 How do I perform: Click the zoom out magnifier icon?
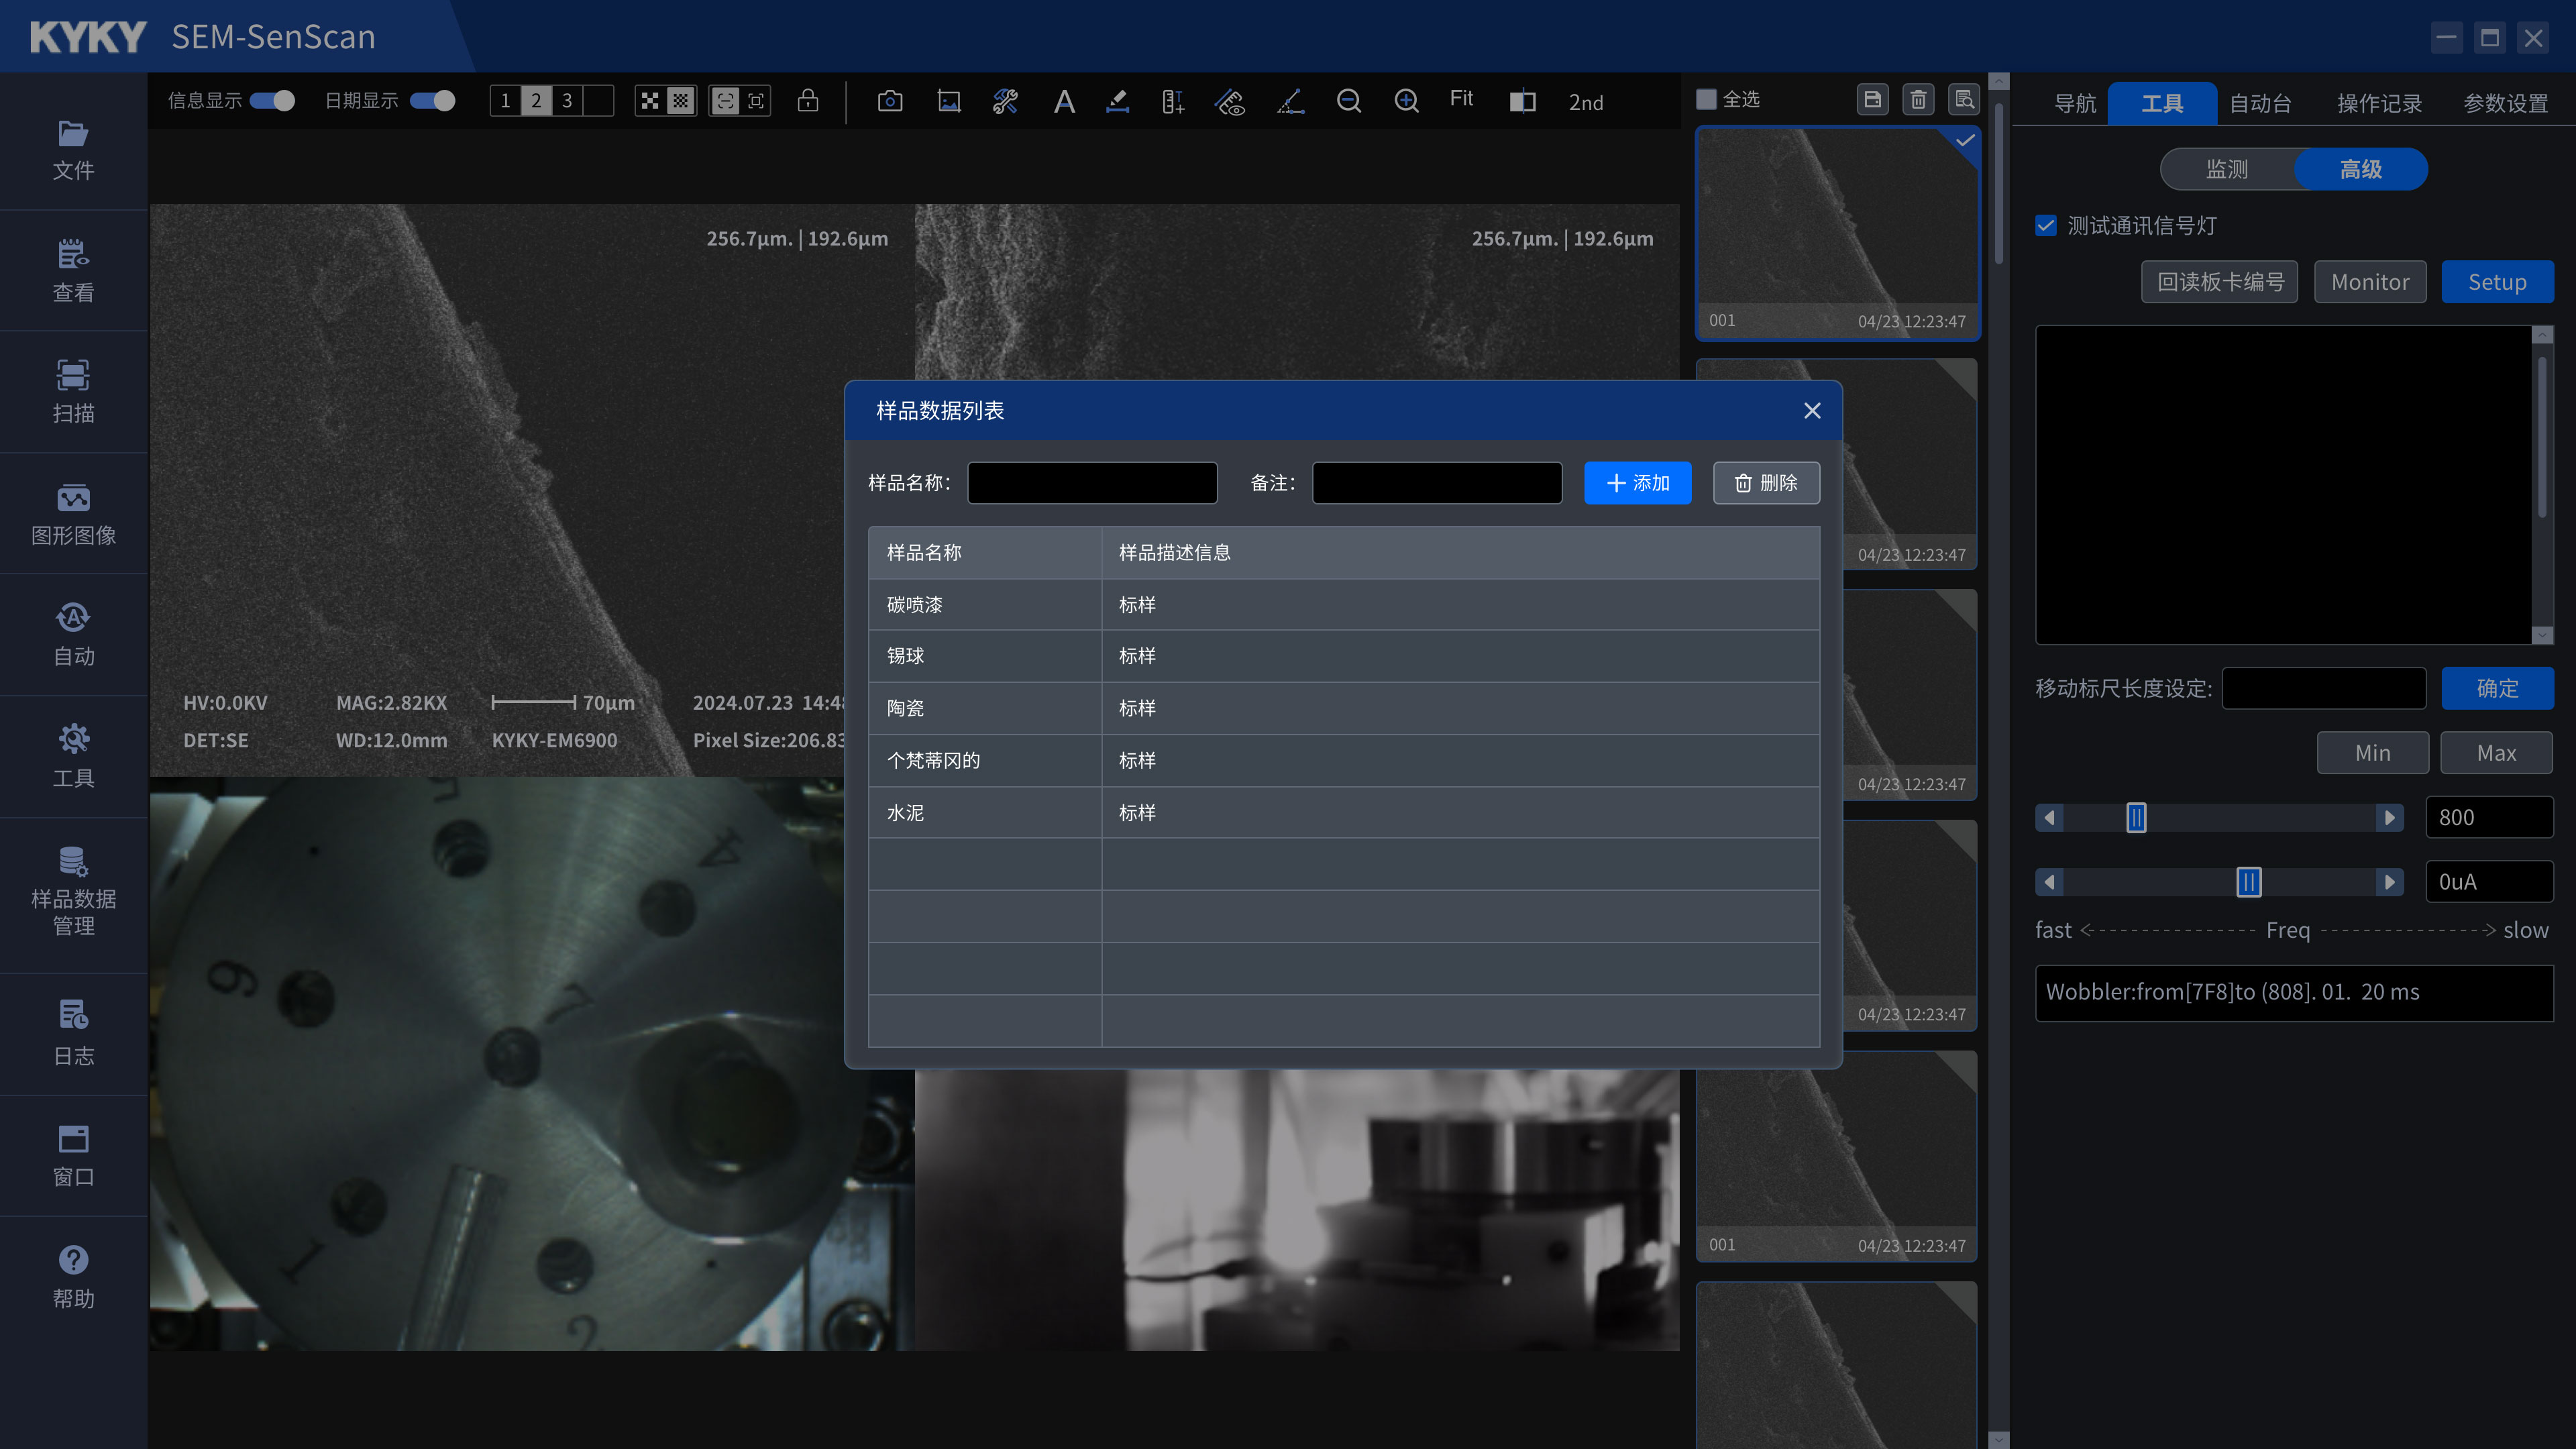(x=1348, y=101)
